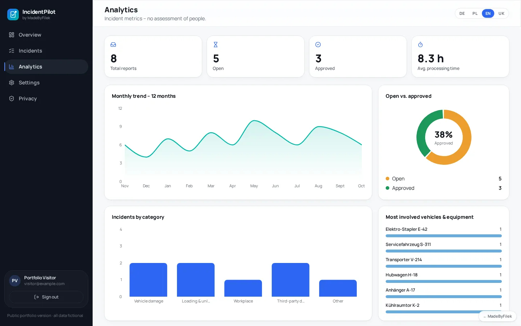The width and height of the screenshot is (521, 326).
Task: Click the 'May' label on trend axis
Action: 254,186
